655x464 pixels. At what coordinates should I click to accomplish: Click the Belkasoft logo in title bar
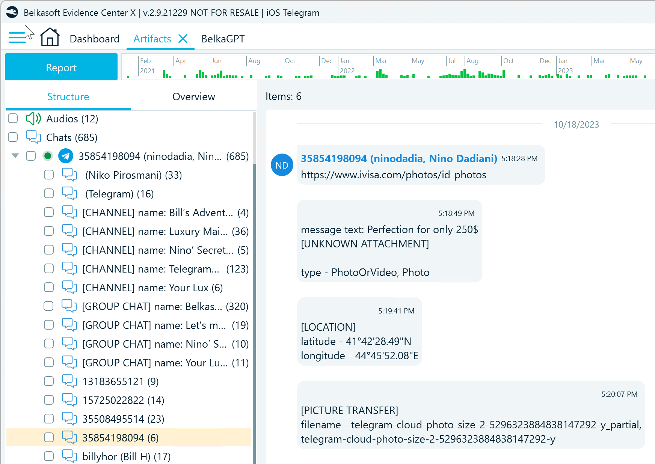[x=12, y=12]
